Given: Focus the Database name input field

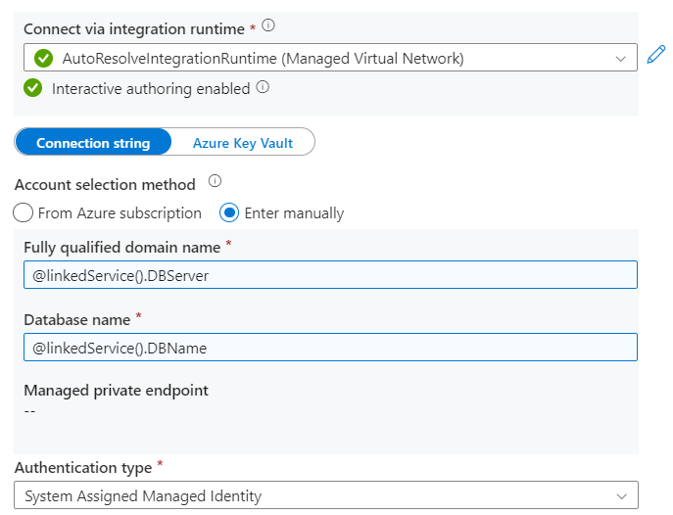Looking at the screenshot, I should coord(330,348).
